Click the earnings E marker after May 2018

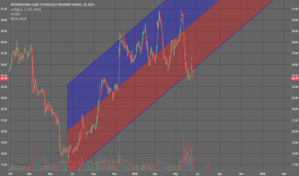coord(183,166)
